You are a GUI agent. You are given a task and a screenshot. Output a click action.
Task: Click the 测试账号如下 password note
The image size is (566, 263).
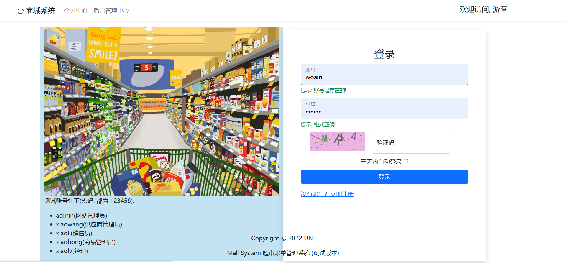[x=89, y=201]
